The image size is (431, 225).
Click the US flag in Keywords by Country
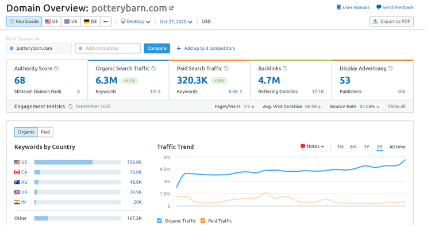pyautogui.click(x=17, y=162)
